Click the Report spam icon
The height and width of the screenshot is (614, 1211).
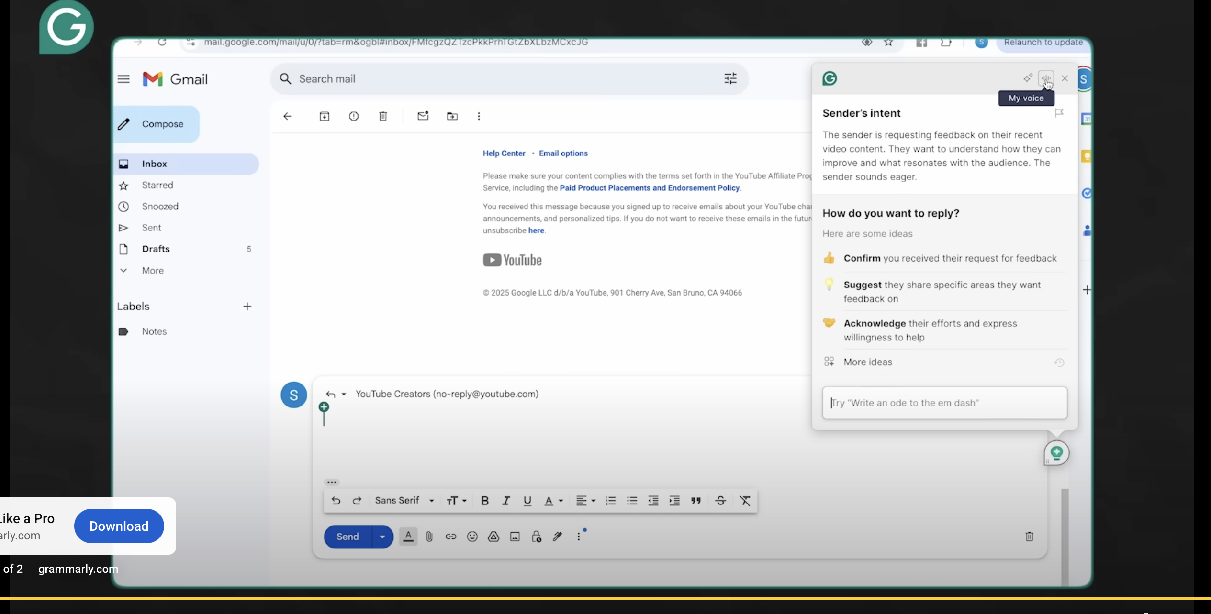point(354,116)
